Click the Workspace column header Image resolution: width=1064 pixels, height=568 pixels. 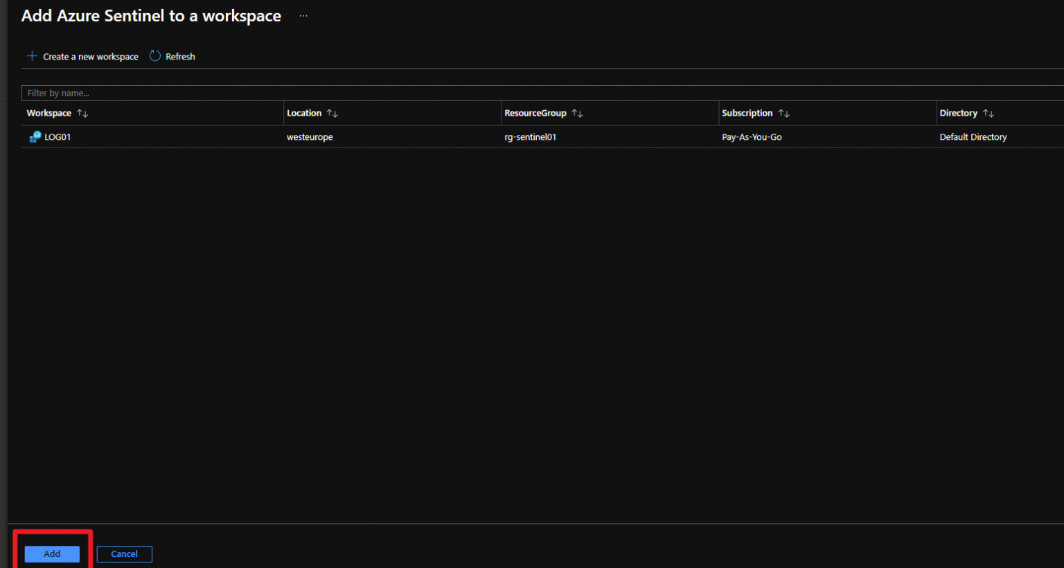tap(49, 113)
